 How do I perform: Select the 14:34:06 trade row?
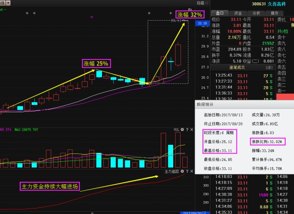[x=243, y=207]
